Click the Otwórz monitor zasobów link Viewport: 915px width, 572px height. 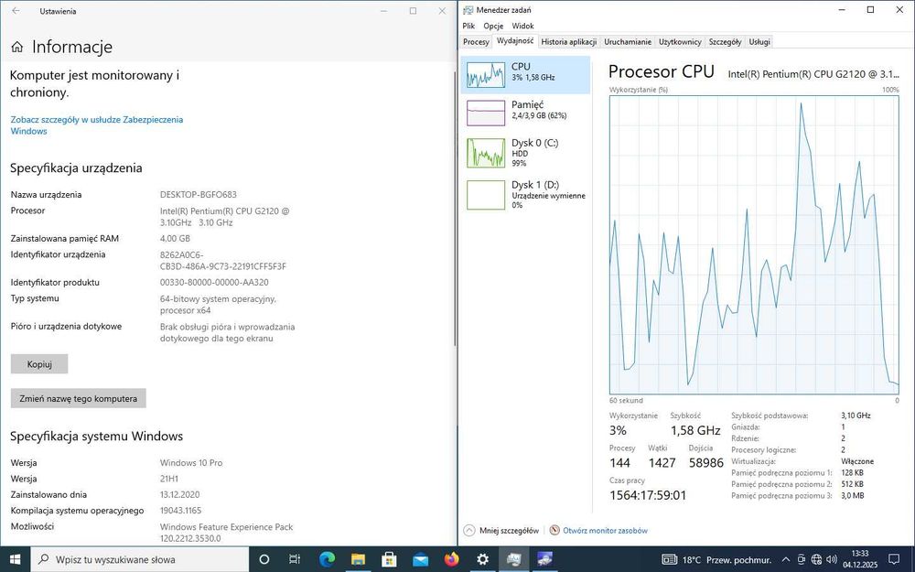(605, 531)
